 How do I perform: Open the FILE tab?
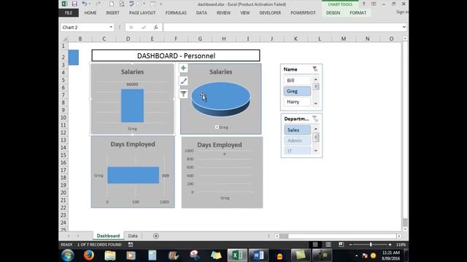click(69, 13)
